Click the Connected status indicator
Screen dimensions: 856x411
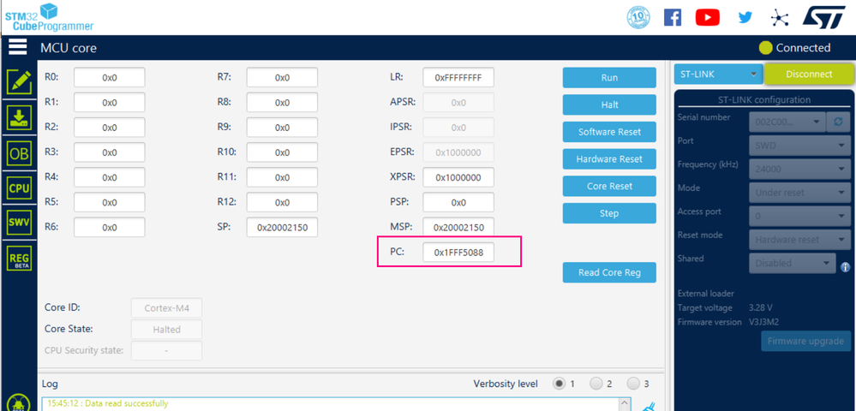click(795, 48)
